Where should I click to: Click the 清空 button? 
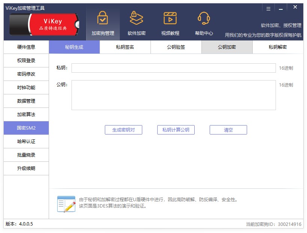pos(228,130)
